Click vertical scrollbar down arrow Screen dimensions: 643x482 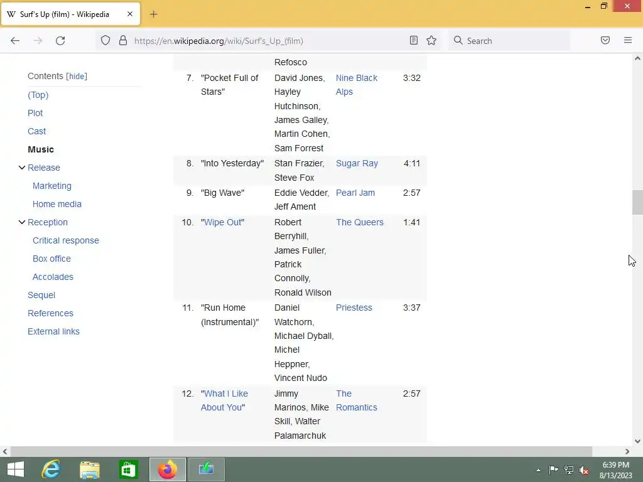(637, 441)
